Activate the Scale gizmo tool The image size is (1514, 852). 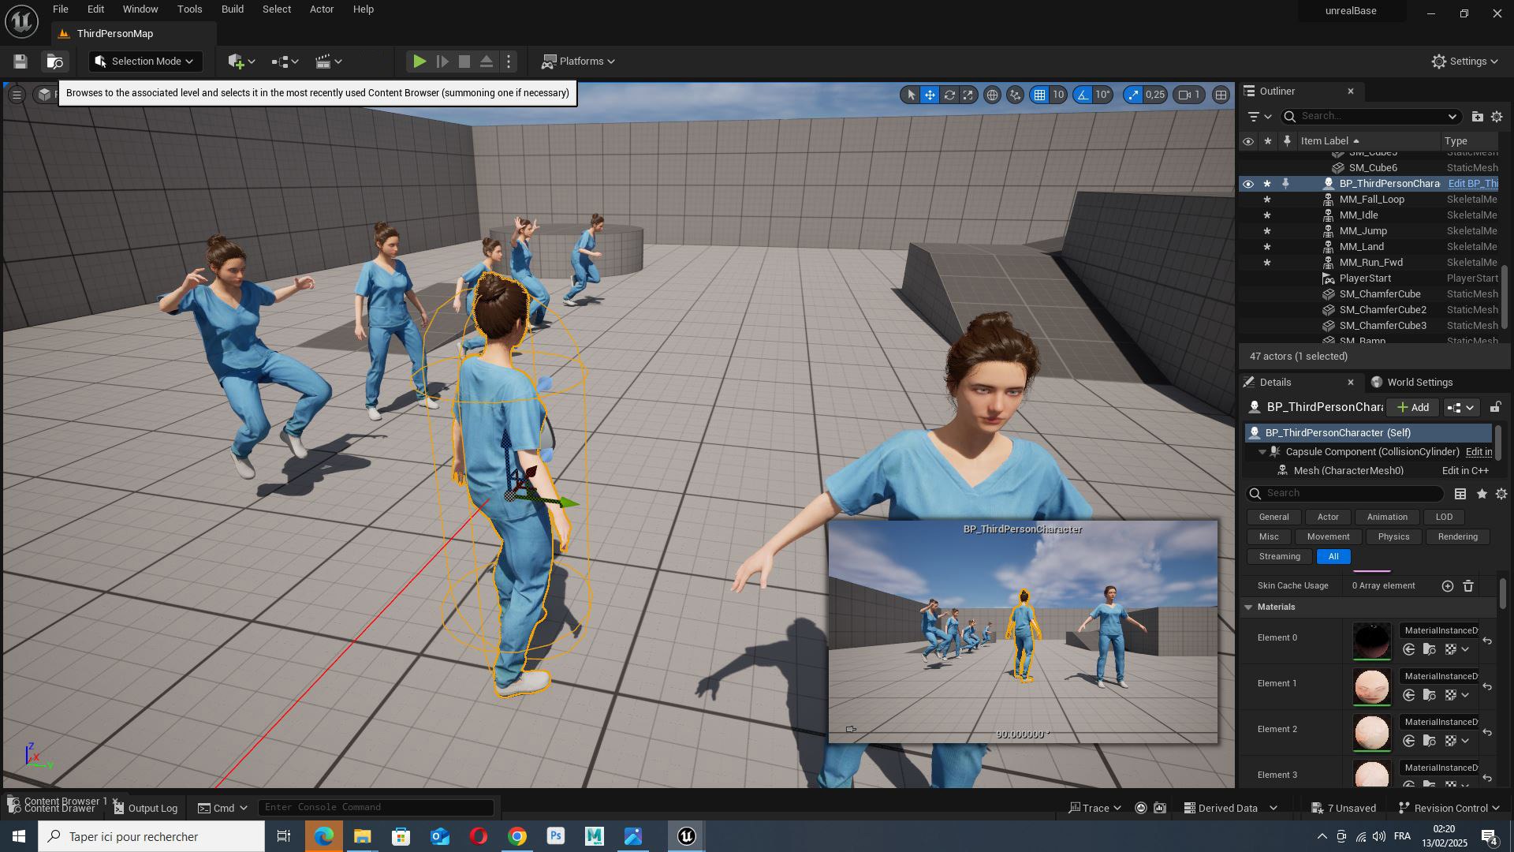tap(968, 95)
